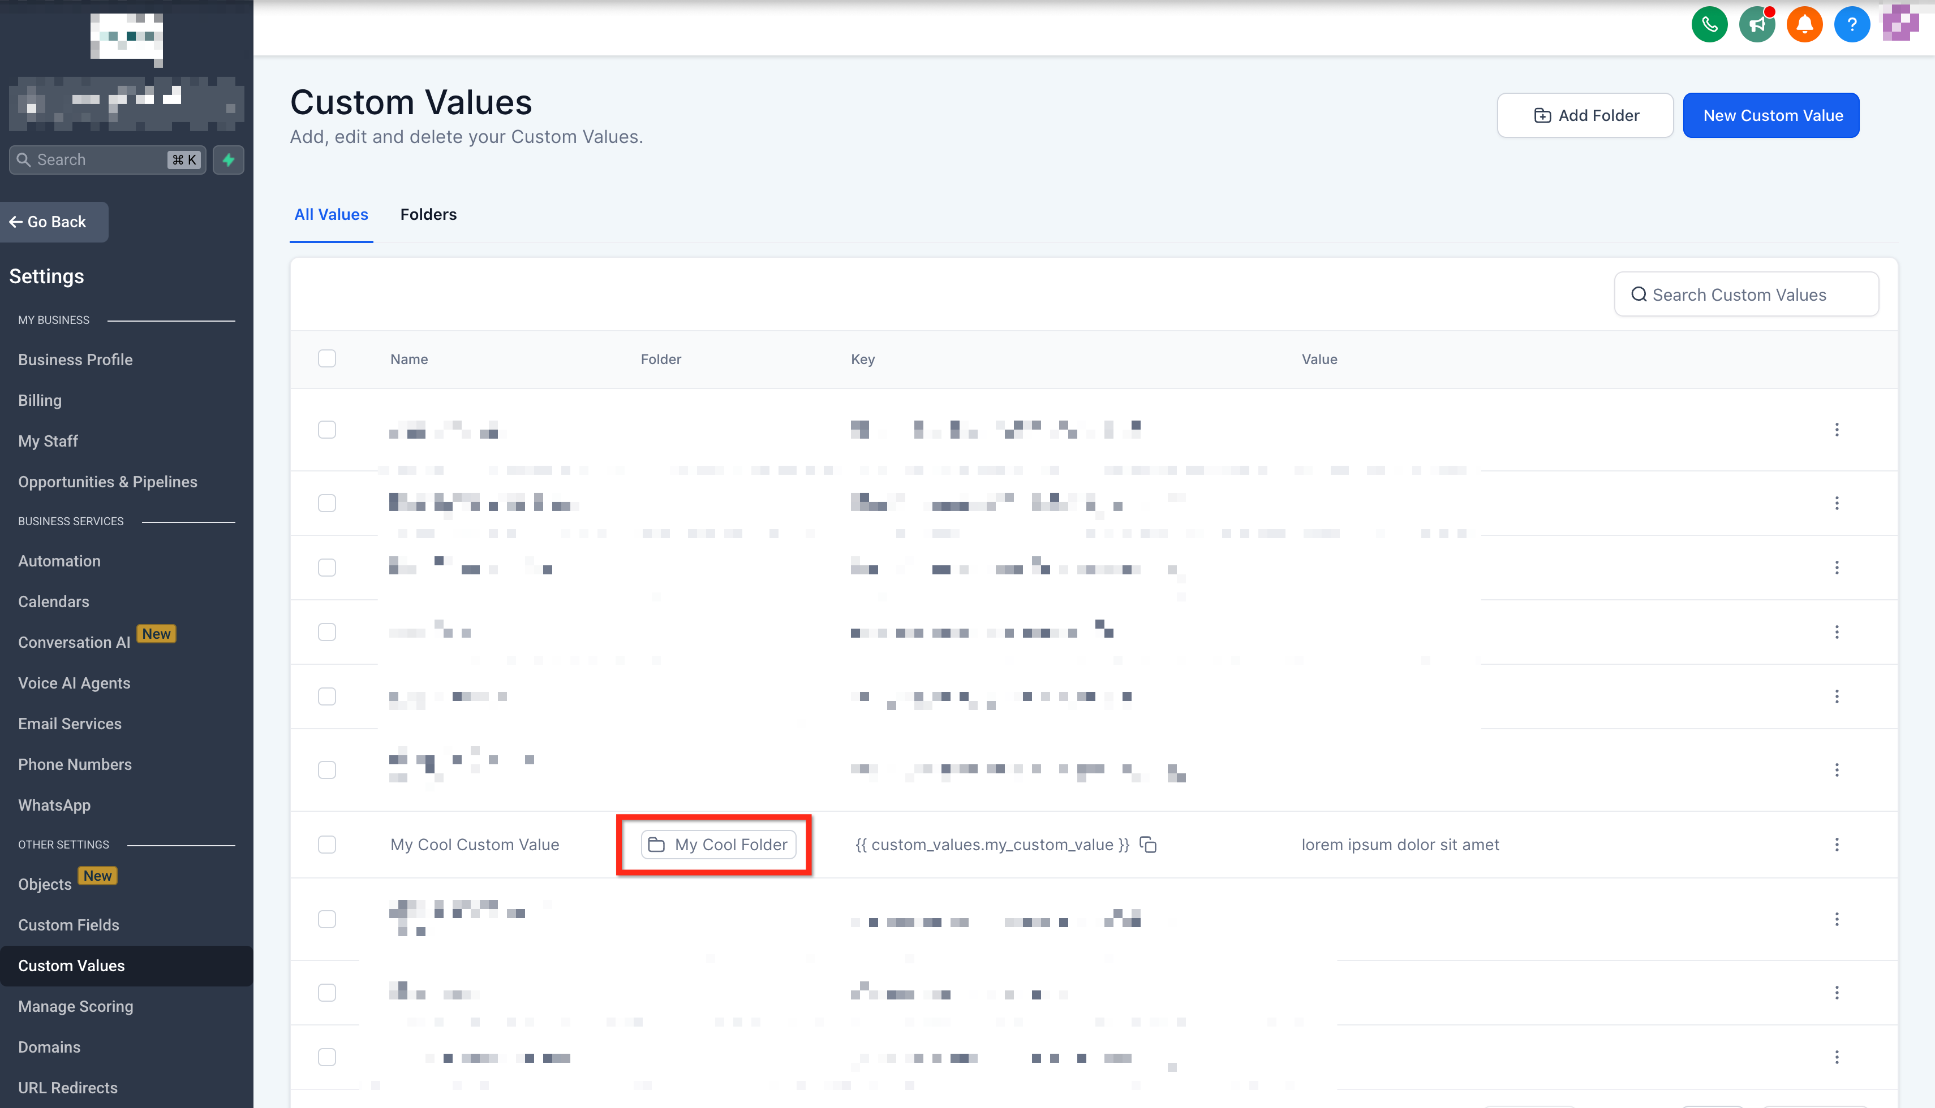
Task: Open the orange notifications bell
Action: coord(1804,25)
